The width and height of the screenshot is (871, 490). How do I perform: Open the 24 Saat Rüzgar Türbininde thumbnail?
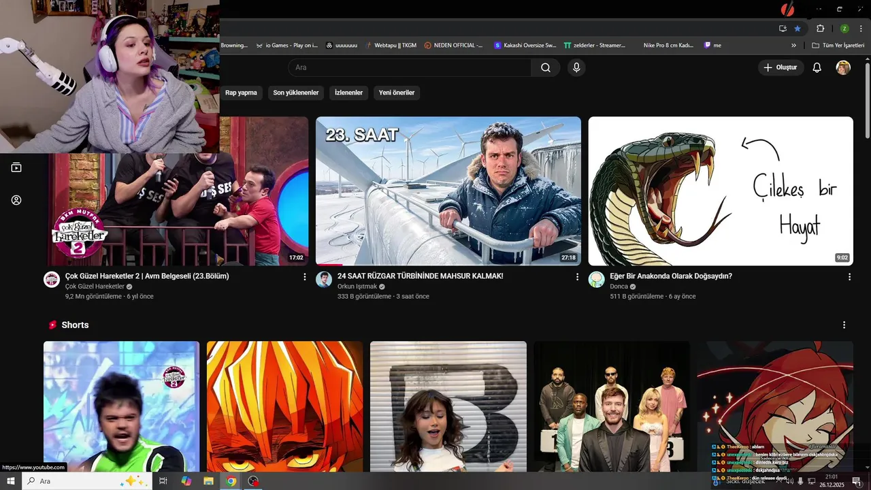pos(448,191)
